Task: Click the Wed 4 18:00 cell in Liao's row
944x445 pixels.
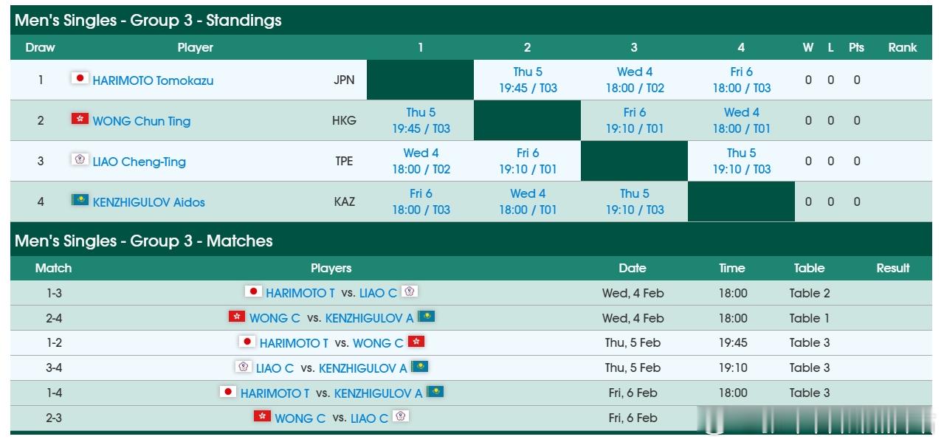Action: [x=421, y=161]
